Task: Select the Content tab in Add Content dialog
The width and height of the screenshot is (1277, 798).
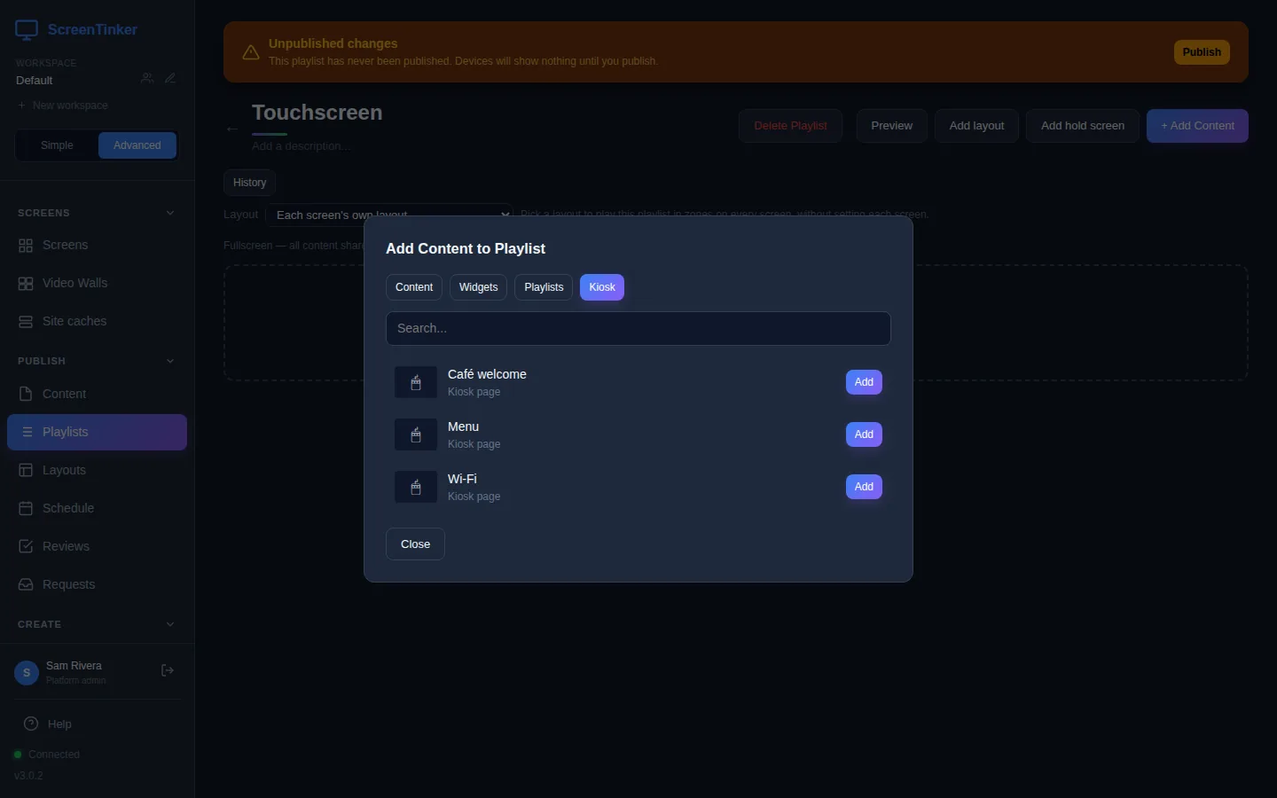Action: point(414,287)
